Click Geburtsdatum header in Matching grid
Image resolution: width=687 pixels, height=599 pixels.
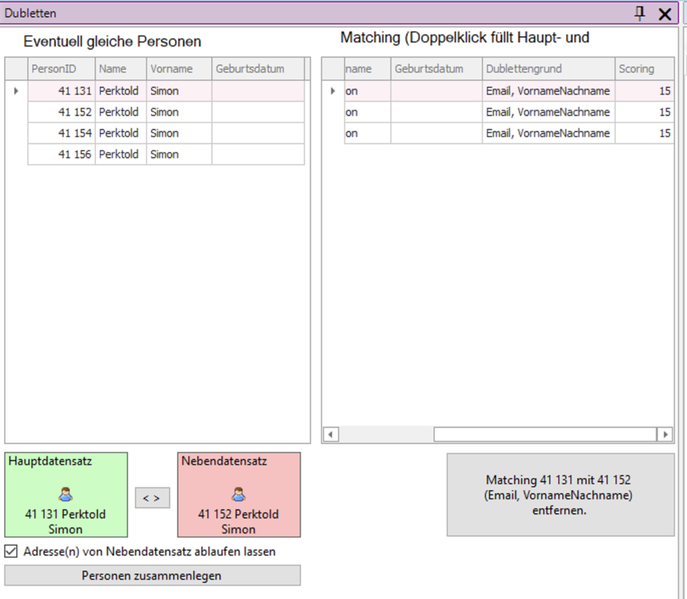tap(436, 69)
